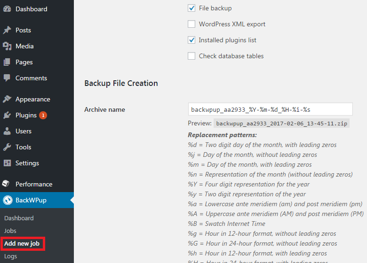Click the Plugins update count badge

click(x=43, y=115)
